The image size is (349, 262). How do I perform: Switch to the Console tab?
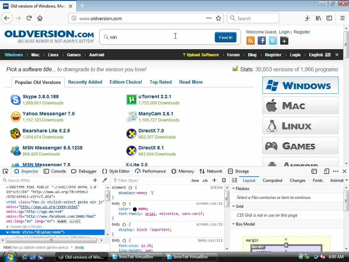click(55, 171)
